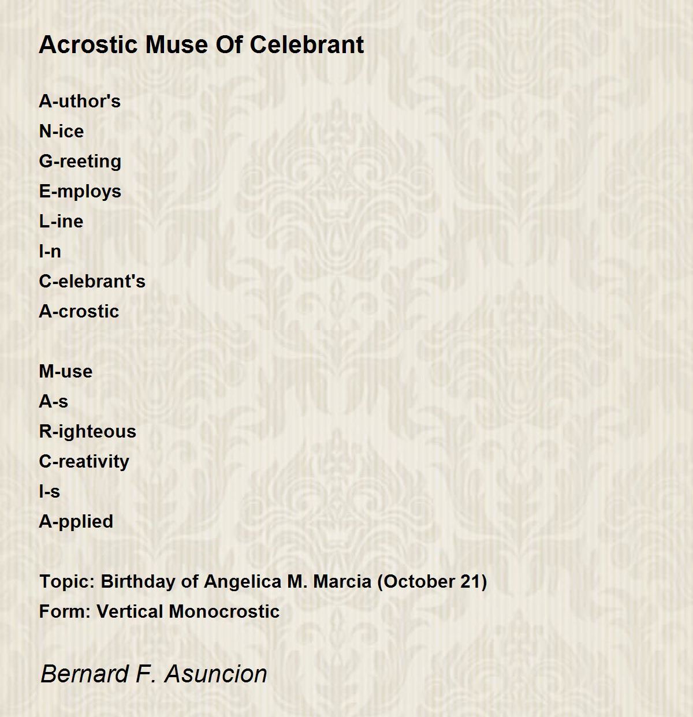Click the word N-ice
Image resolution: width=693 pixels, height=717 pixels.
(61, 131)
